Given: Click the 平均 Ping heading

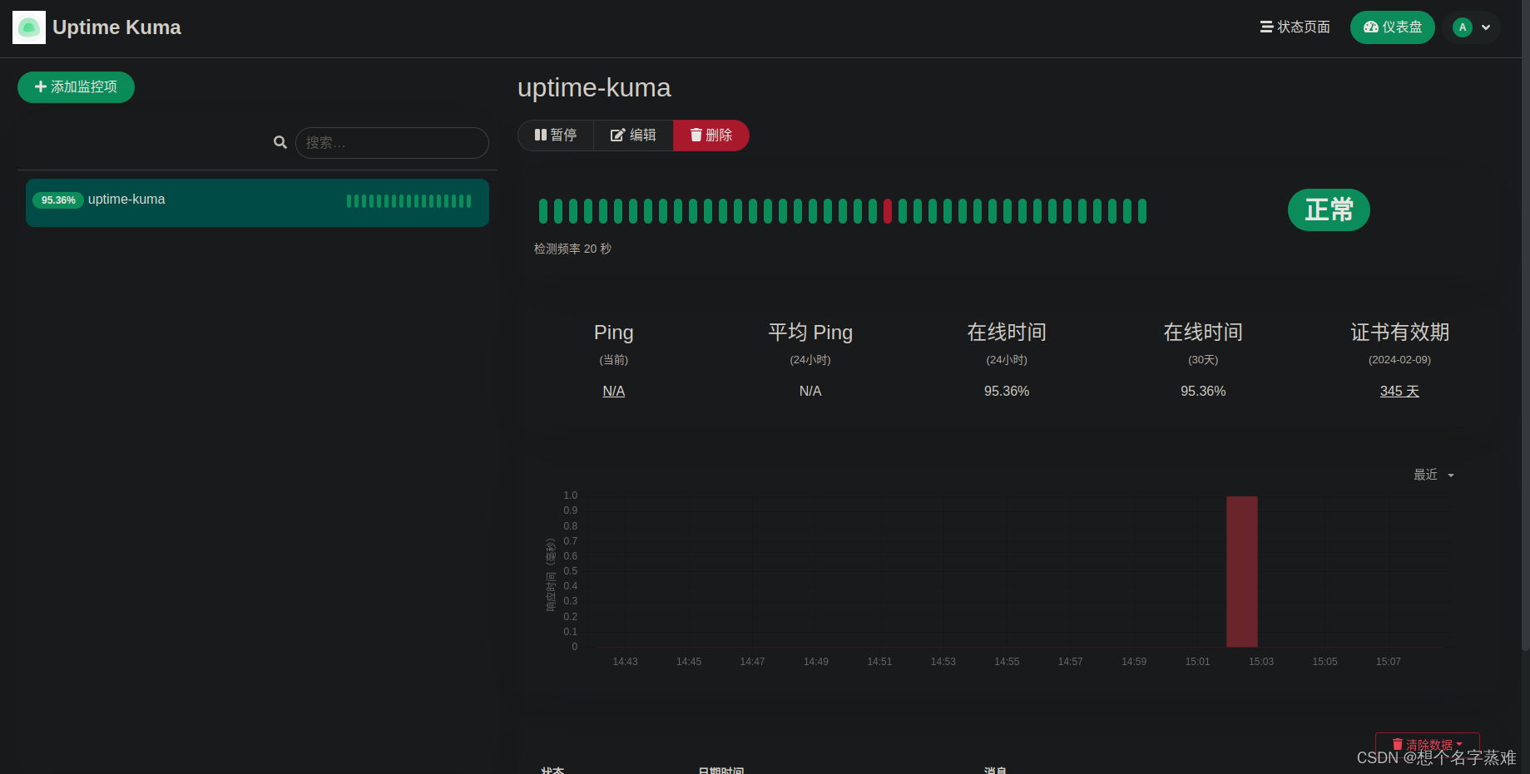Looking at the screenshot, I should [810, 333].
